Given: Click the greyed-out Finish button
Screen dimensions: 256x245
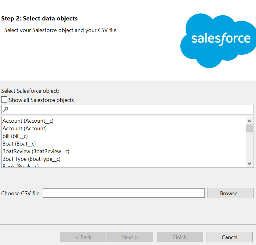Looking at the screenshot, I should click(x=180, y=237).
